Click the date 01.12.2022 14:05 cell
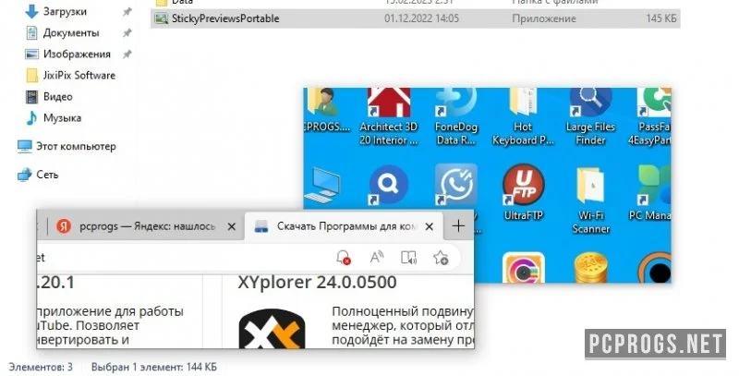Image resolution: width=739 pixels, height=376 pixels. pyautogui.click(x=421, y=18)
